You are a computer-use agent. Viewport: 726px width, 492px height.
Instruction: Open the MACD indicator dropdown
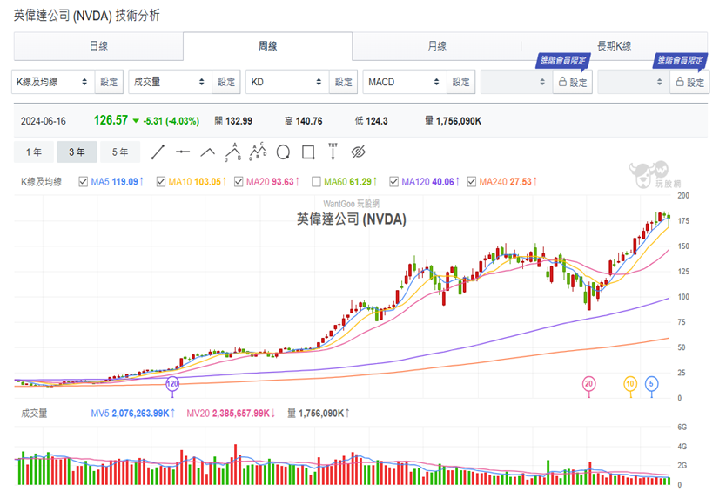tap(403, 82)
